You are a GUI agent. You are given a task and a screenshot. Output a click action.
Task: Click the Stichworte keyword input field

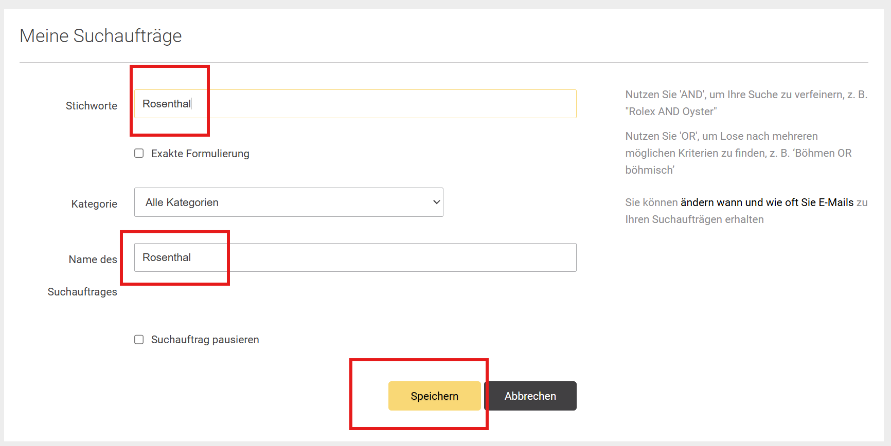pos(355,104)
